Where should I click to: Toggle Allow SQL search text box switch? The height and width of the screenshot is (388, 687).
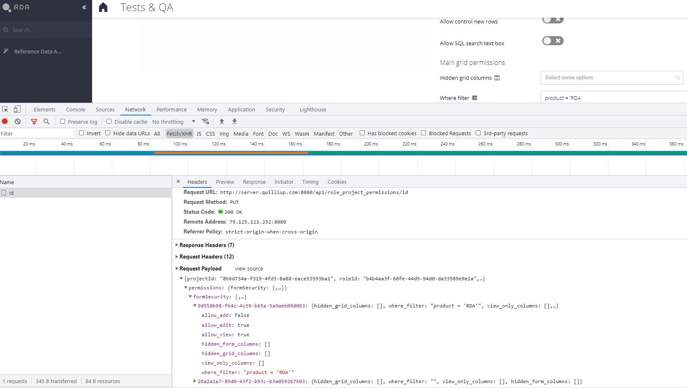pyautogui.click(x=553, y=41)
